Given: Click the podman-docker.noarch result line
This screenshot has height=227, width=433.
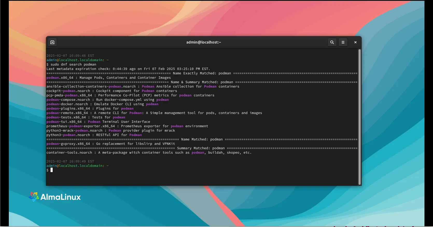Looking at the screenshot, I should click(102, 104).
